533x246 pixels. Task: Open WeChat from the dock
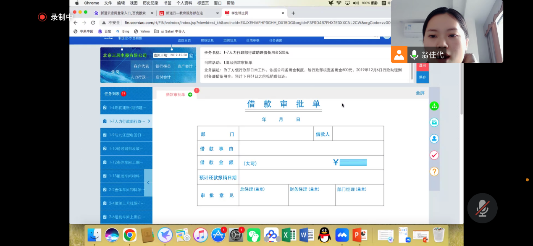coord(253,235)
